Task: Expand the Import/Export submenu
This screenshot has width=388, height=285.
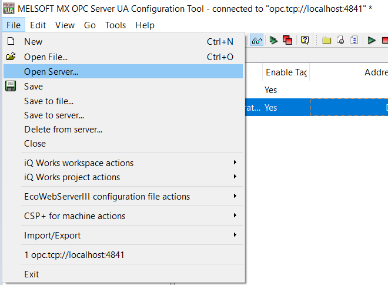Action: tap(123, 235)
